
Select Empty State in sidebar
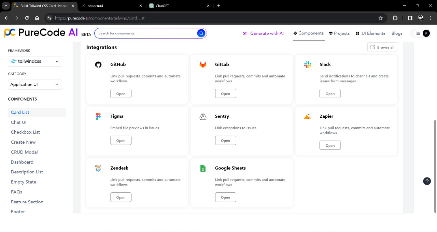click(x=24, y=182)
